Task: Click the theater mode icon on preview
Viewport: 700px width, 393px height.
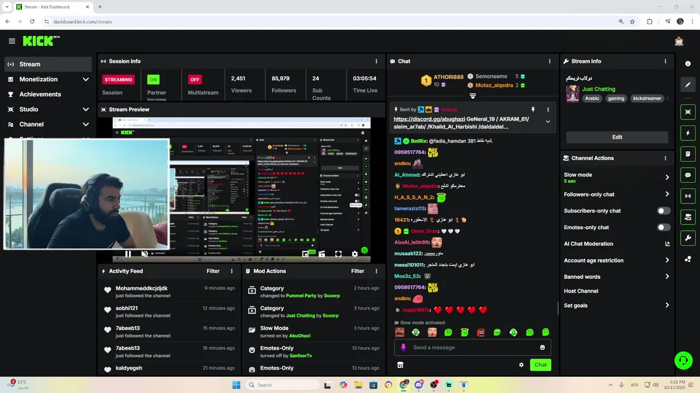Action: pos(322,254)
